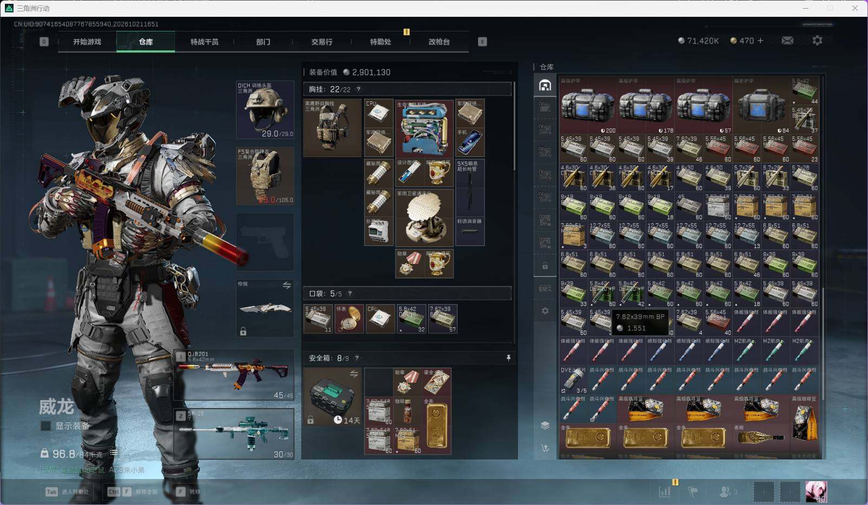
Task: Select the QJB201 weapon slot
Action: (x=234, y=375)
